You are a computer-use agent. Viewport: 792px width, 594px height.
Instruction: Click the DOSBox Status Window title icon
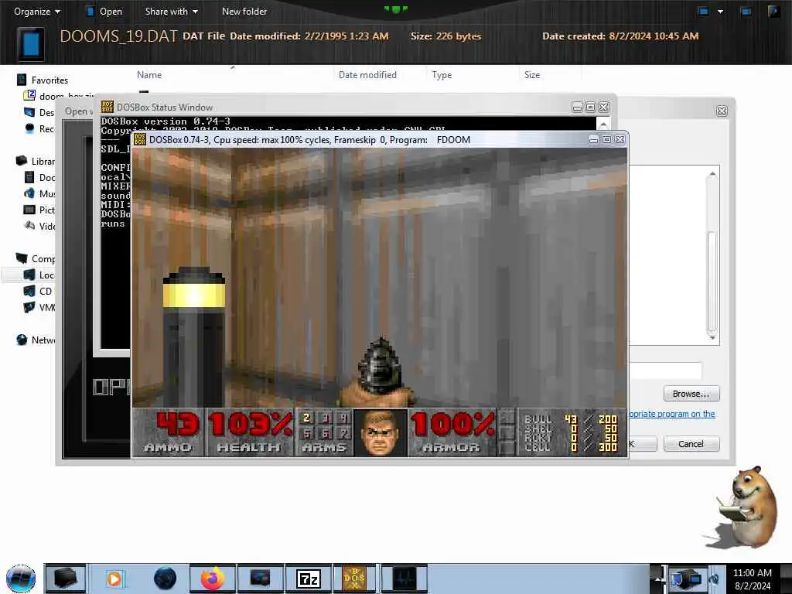click(x=107, y=107)
